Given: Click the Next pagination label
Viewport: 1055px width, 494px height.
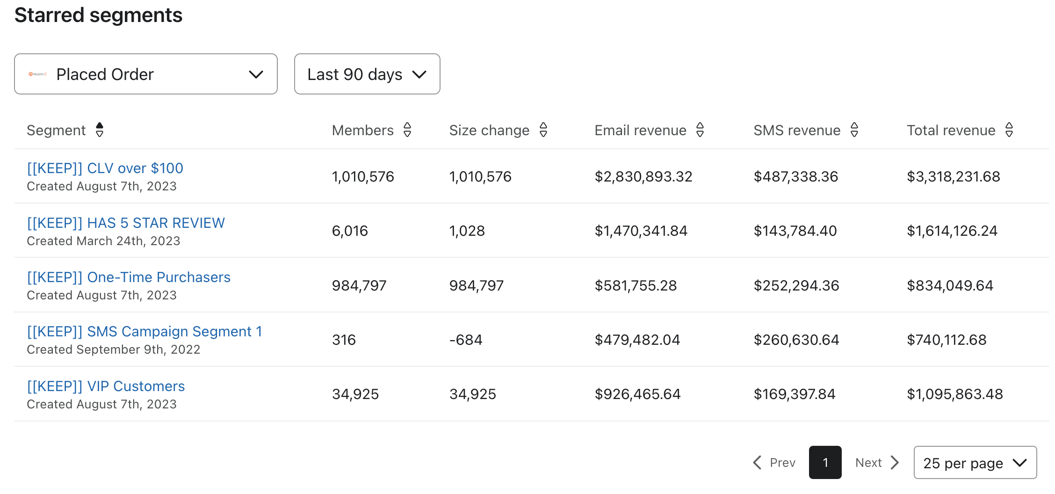Looking at the screenshot, I should click(x=868, y=463).
